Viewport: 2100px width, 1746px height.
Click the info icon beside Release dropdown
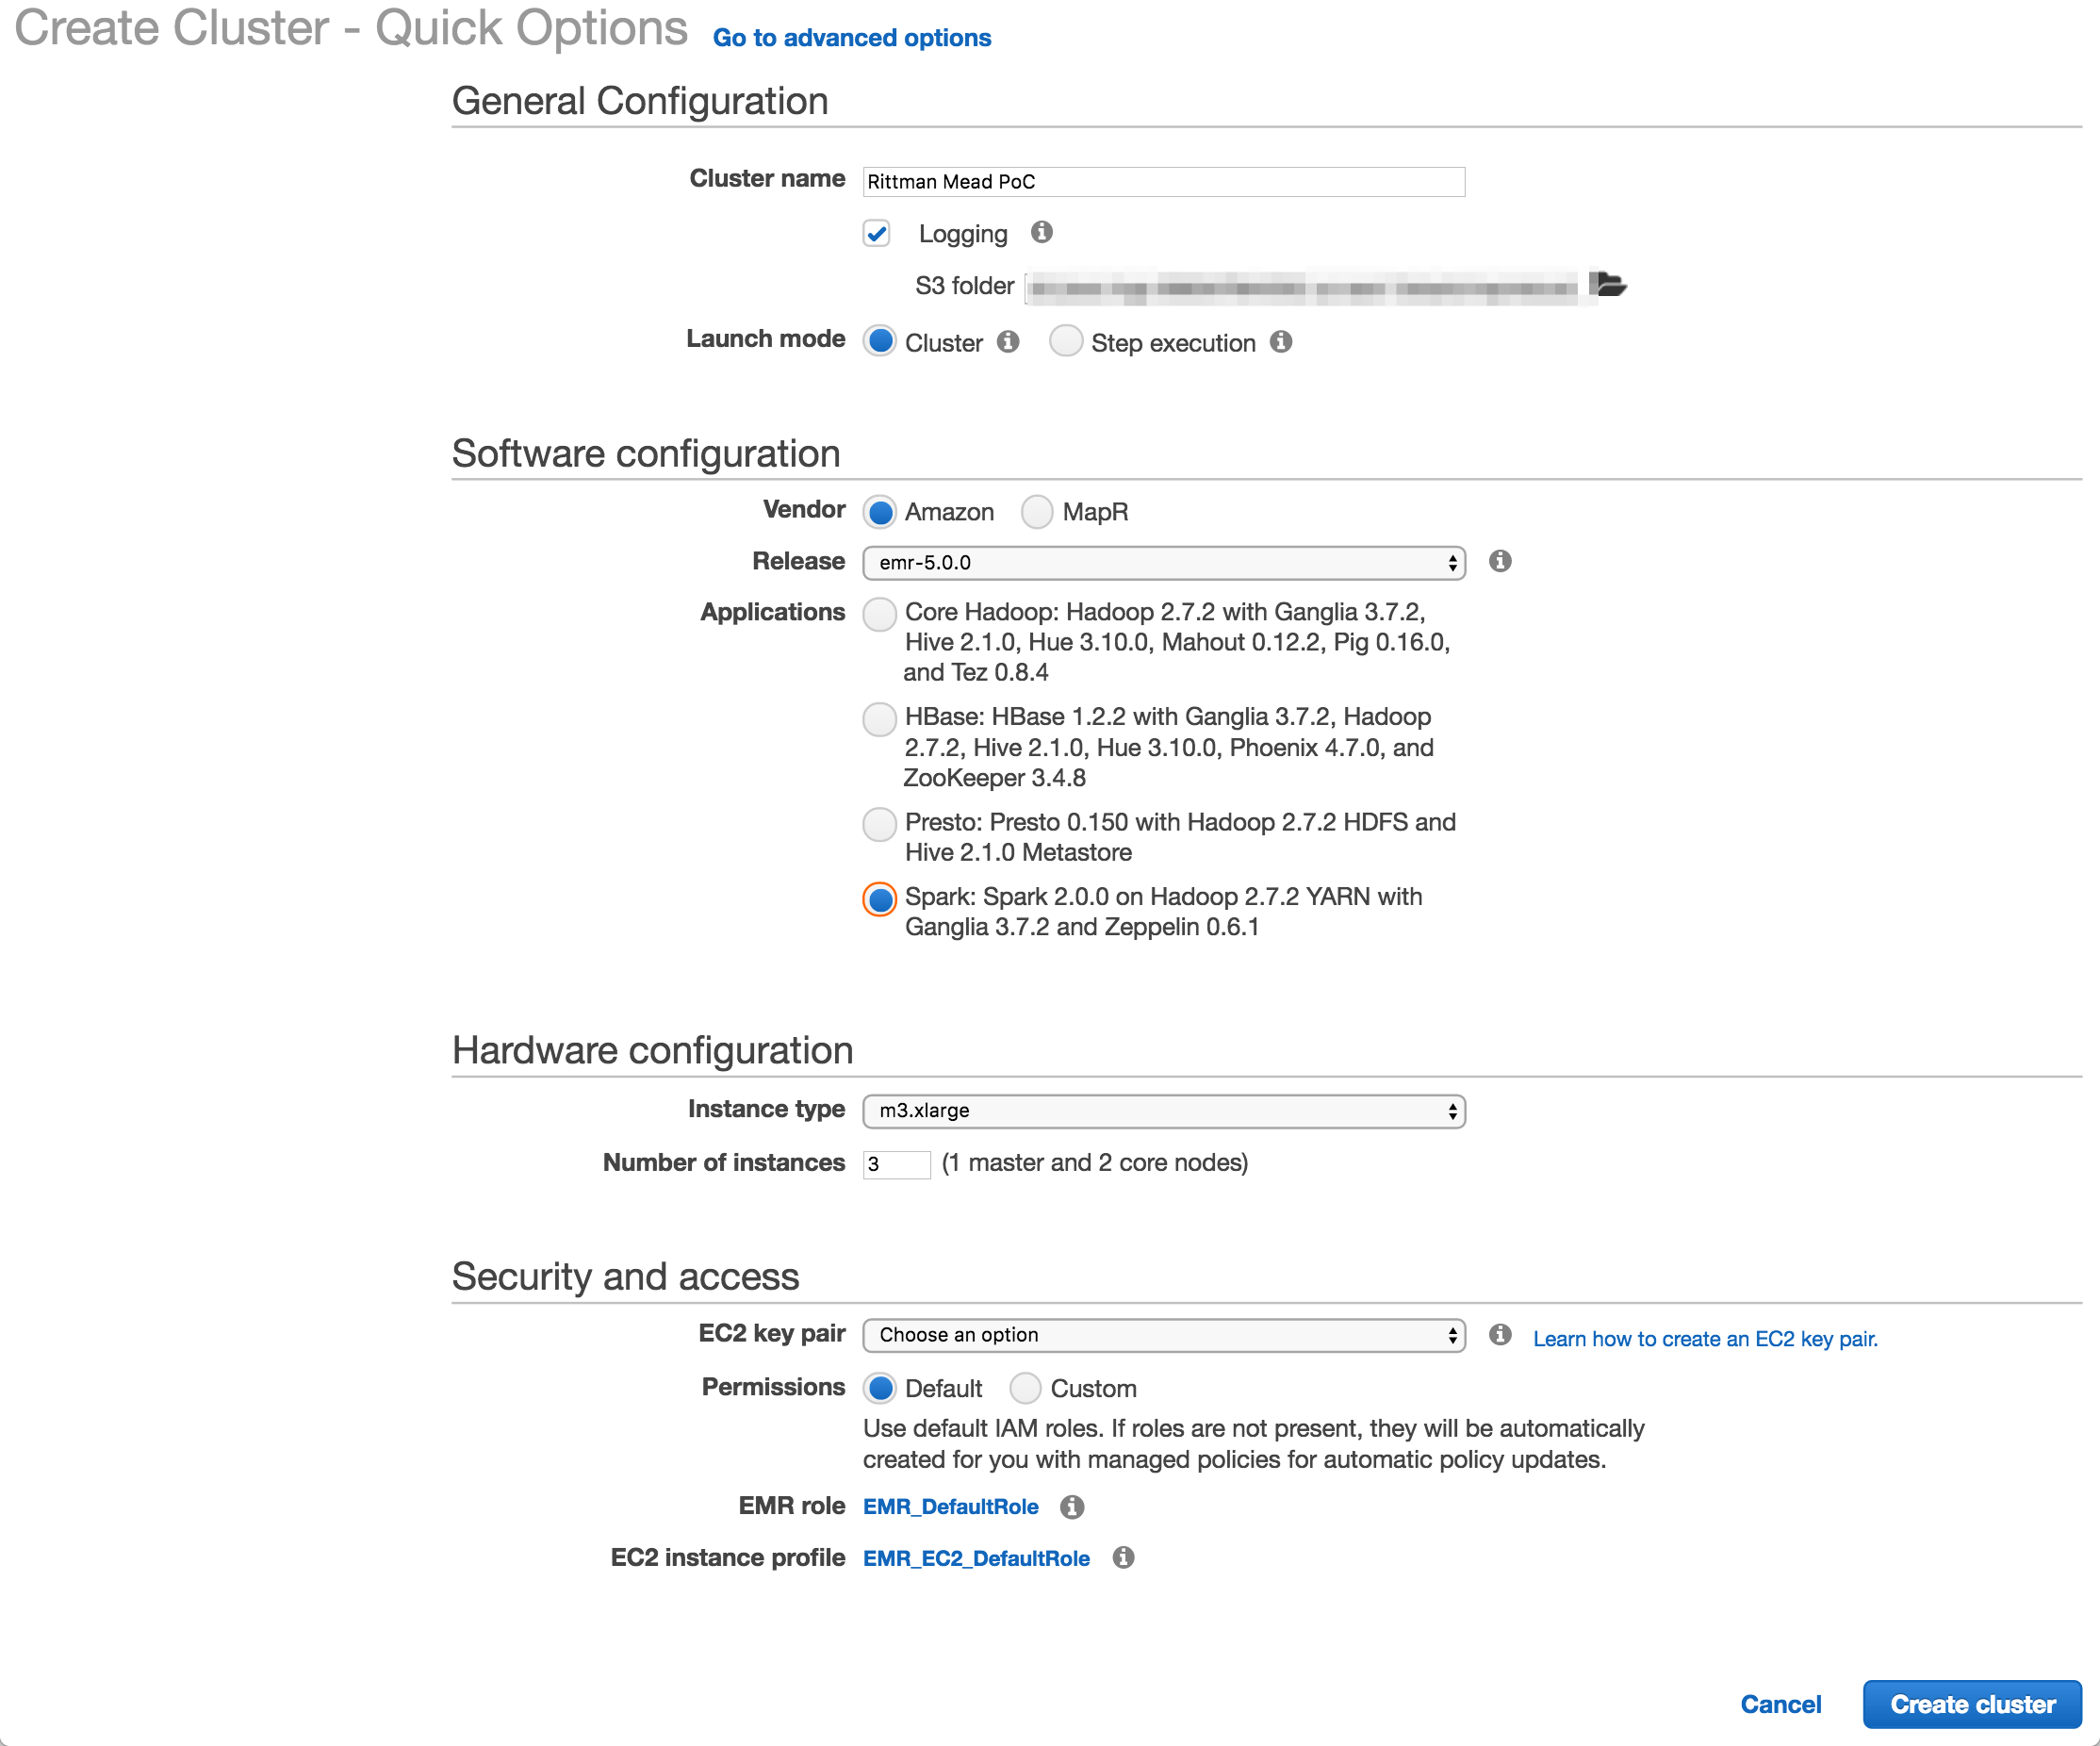[1499, 561]
